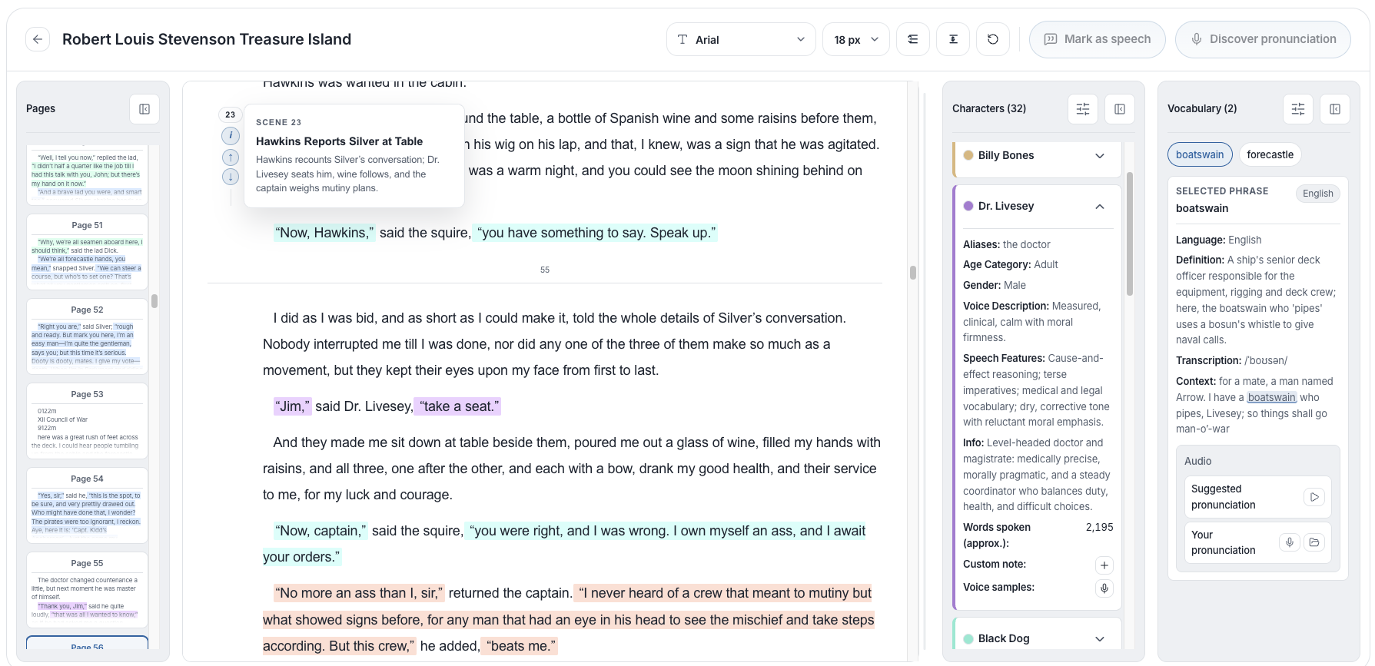Viewport: 1375px width, 666px height.
Task: Open Vocabulary filter settings icon
Action: [1298, 109]
